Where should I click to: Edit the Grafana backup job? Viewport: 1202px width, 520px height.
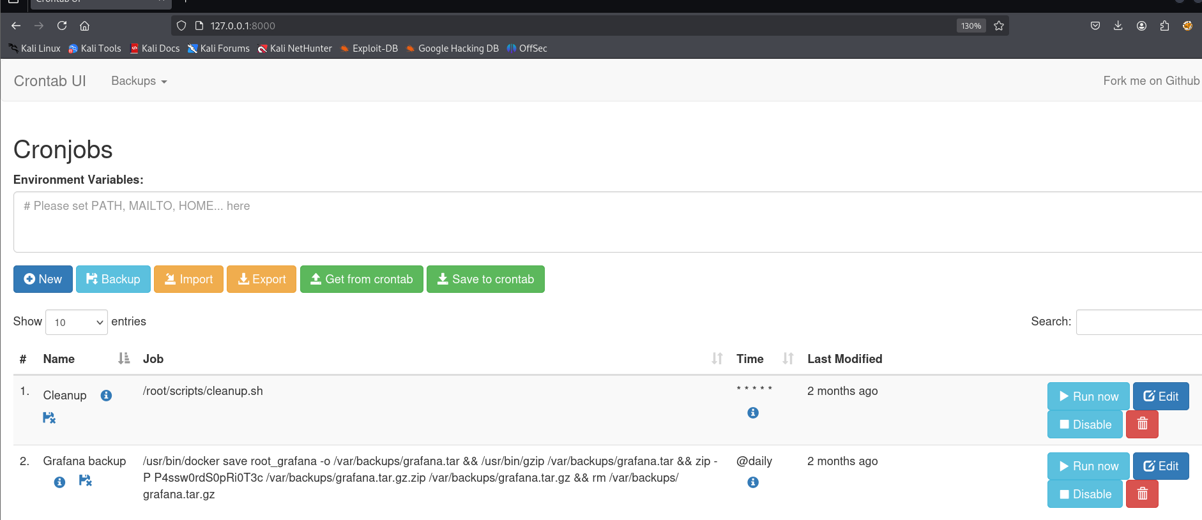[x=1160, y=466]
